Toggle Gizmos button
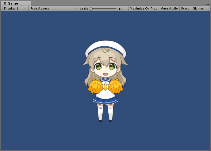Viewport: 211px width, 151px height. pos(198,9)
